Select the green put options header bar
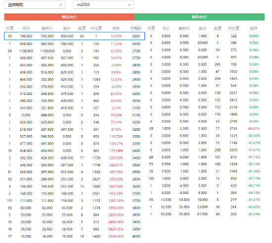272x243 pixels. click(199, 17)
